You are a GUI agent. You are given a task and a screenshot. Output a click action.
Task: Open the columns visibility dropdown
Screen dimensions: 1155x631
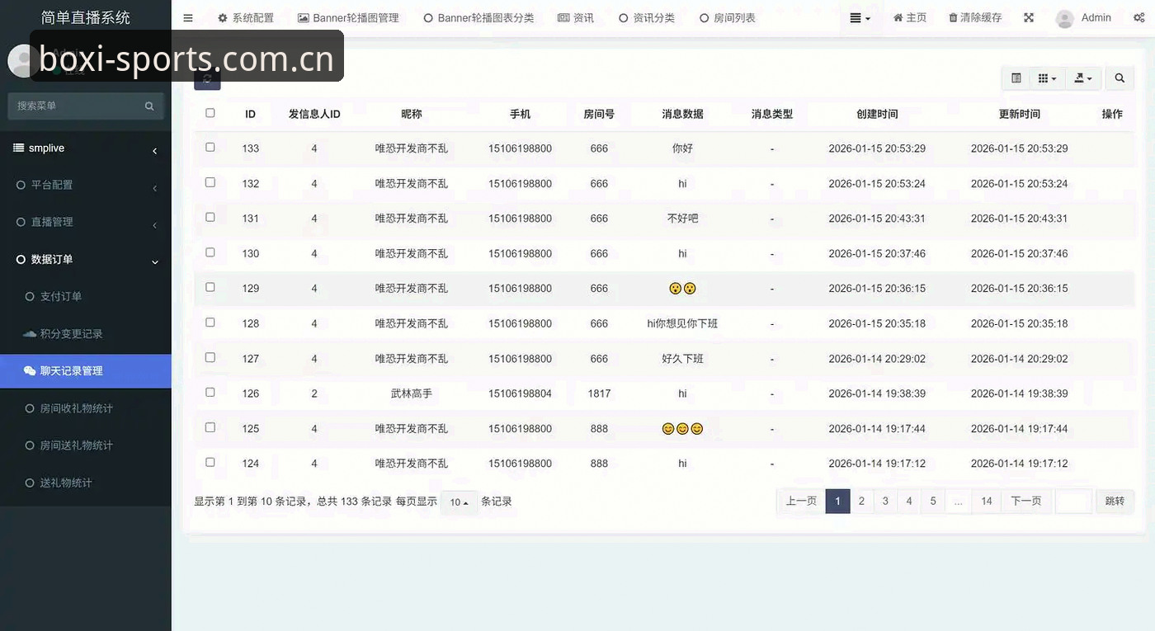tap(1046, 78)
